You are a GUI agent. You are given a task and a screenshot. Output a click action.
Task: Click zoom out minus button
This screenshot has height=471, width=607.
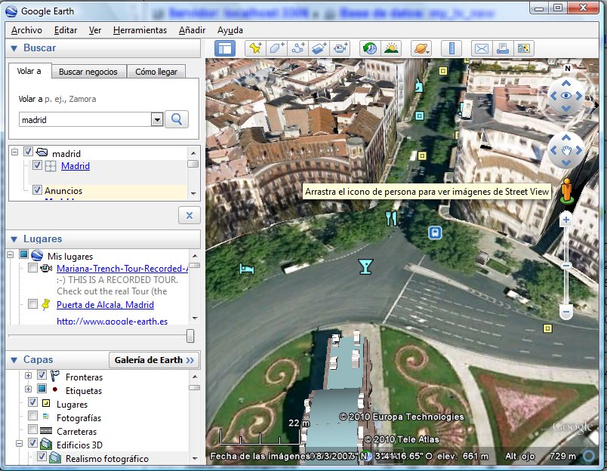pyautogui.click(x=566, y=312)
